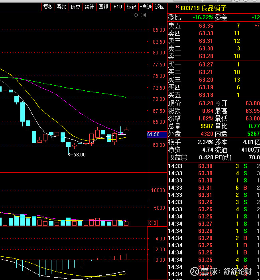The width and height of the screenshot is (260, 280).
Task: Click the 收益(三) earnings label
Action: coord(177,157)
